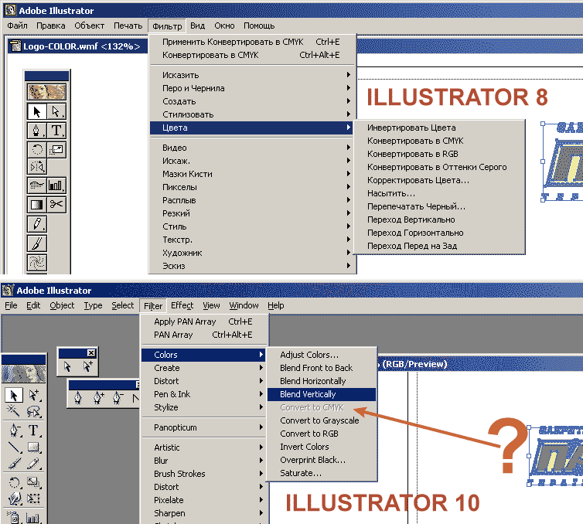Click Корректировать Цвета... in the Цвета submenu
Viewport: 583px width, 524px height.
(x=439, y=180)
